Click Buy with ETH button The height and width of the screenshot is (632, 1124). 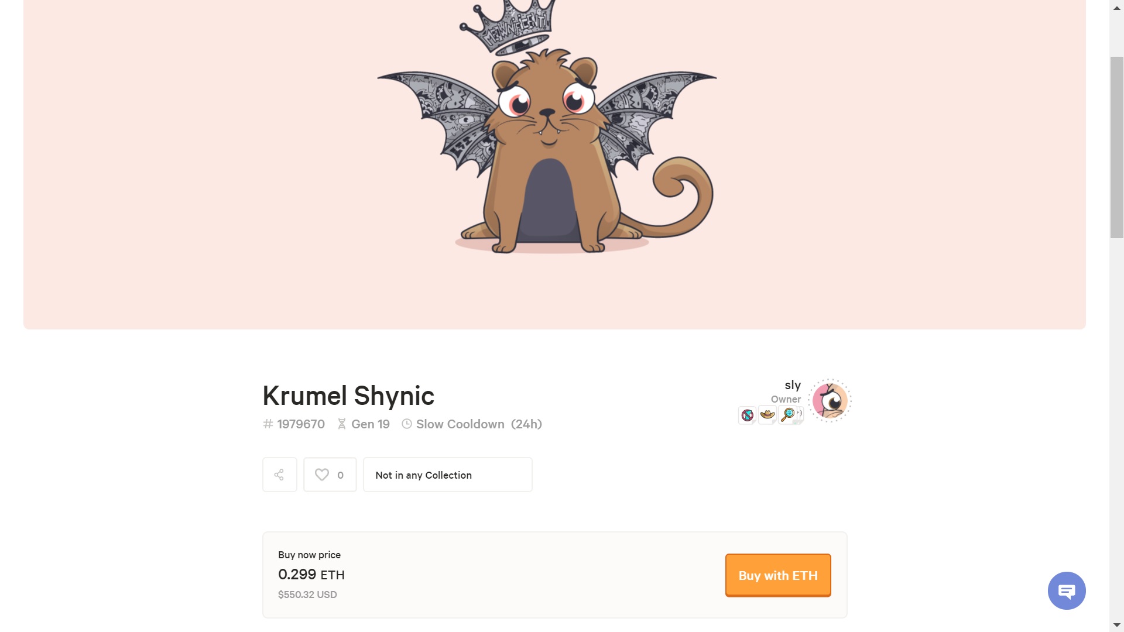[x=778, y=575]
